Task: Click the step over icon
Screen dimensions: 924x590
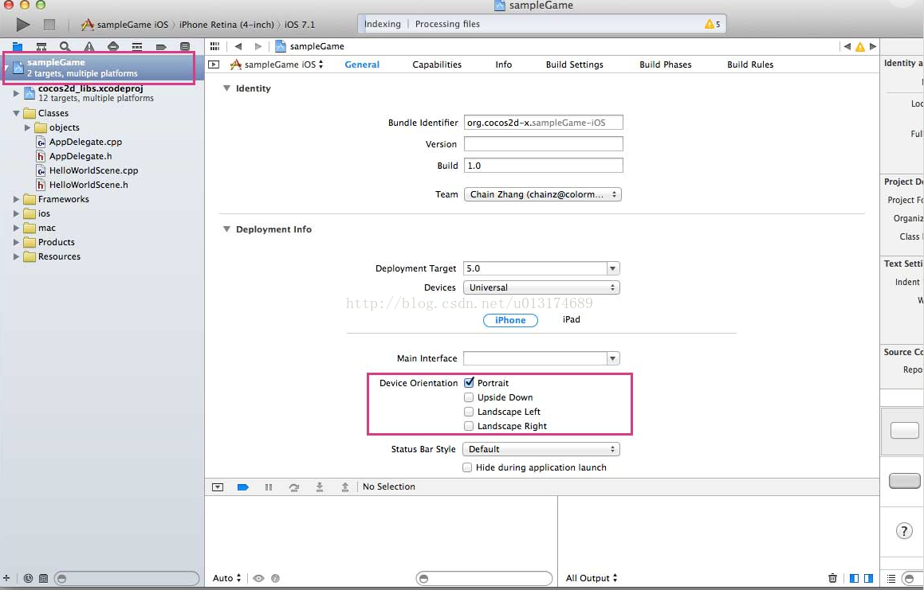Action: tap(293, 487)
